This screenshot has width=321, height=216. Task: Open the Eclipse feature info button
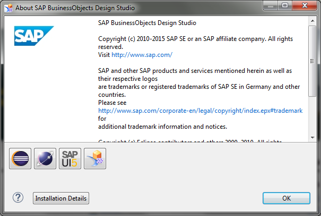coord(20,159)
